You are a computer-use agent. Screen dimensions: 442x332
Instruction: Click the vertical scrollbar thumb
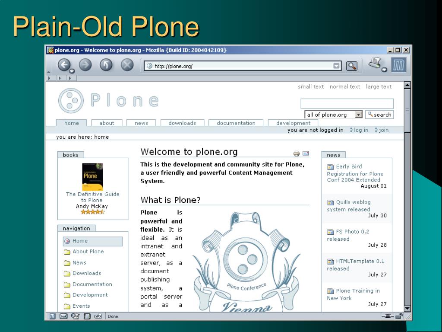[407, 110]
